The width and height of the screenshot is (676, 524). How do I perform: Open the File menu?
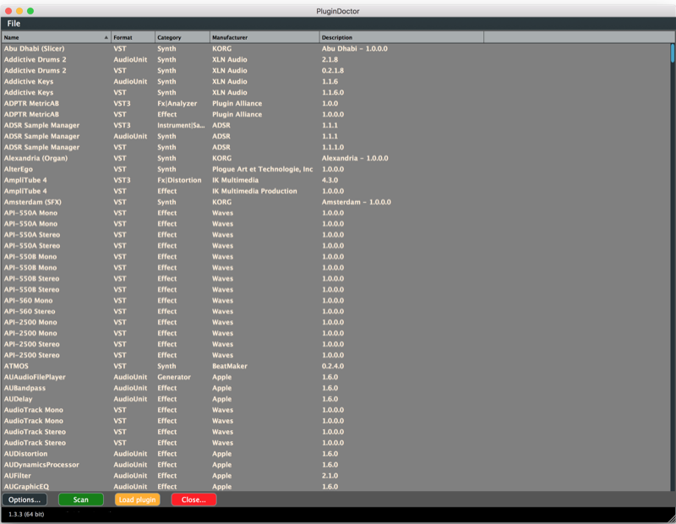tap(14, 24)
